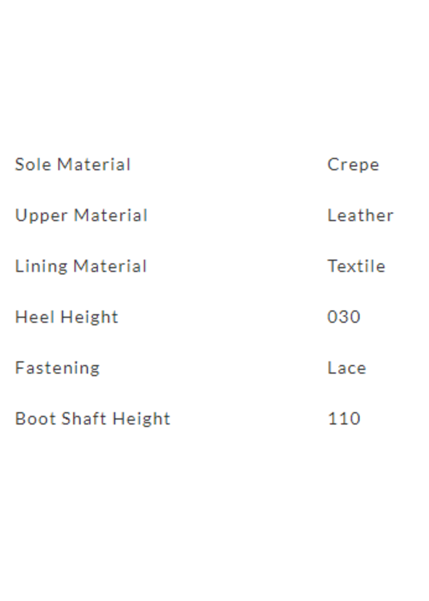Select the Lace fastening value
The height and width of the screenshot is (601, 429).
[x=347, y=368]
